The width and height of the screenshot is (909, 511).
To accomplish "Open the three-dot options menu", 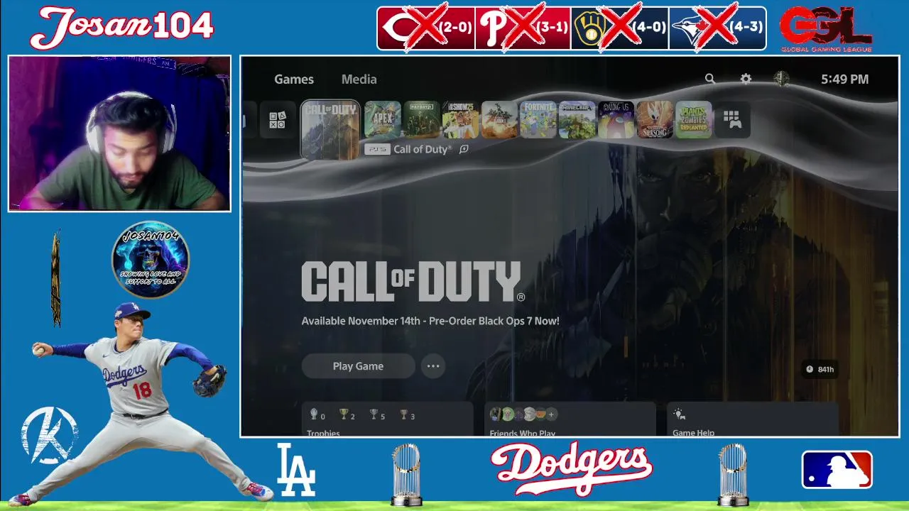I will tap(433, 366).
